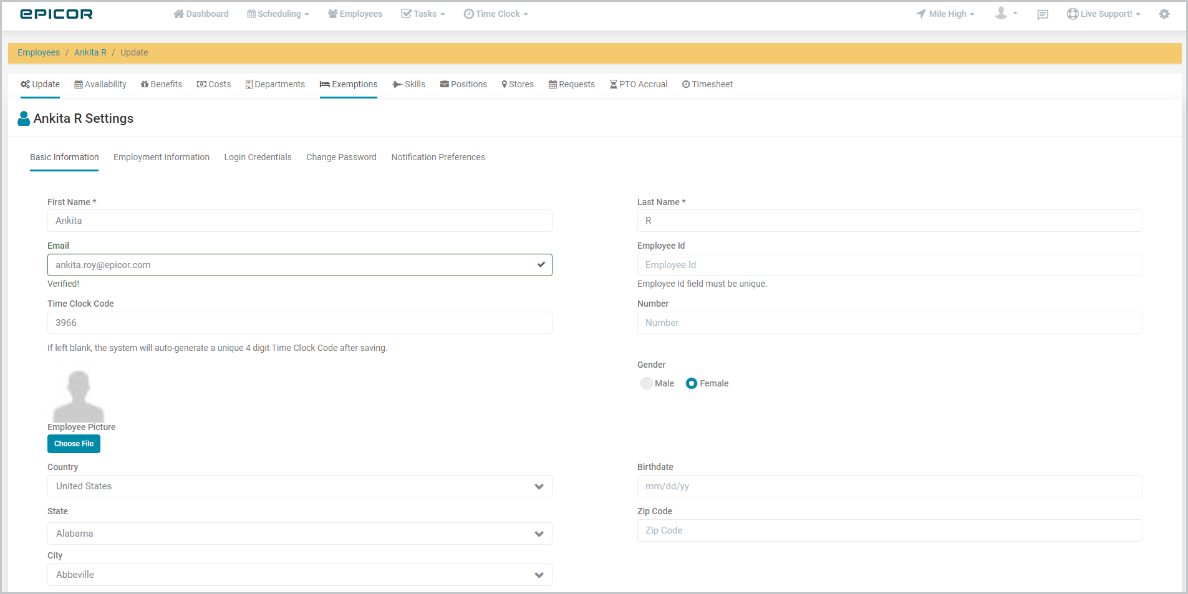The width and height of the screenshot is (1188, 594).
Task: Switch to Basic Information tab
Action: coord(64,157)
